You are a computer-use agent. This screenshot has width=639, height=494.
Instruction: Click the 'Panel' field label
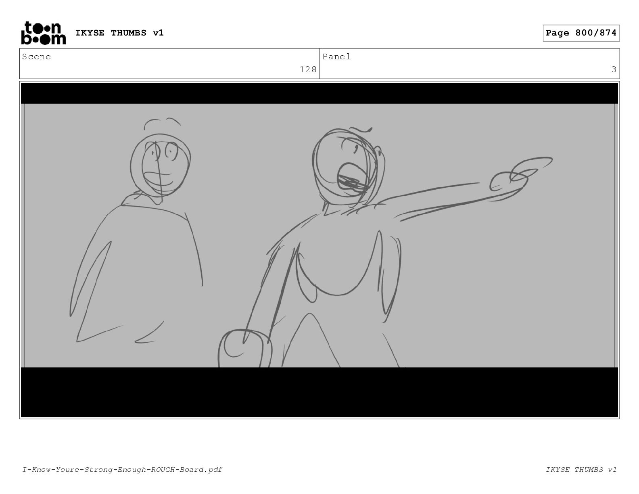[336, 57]
